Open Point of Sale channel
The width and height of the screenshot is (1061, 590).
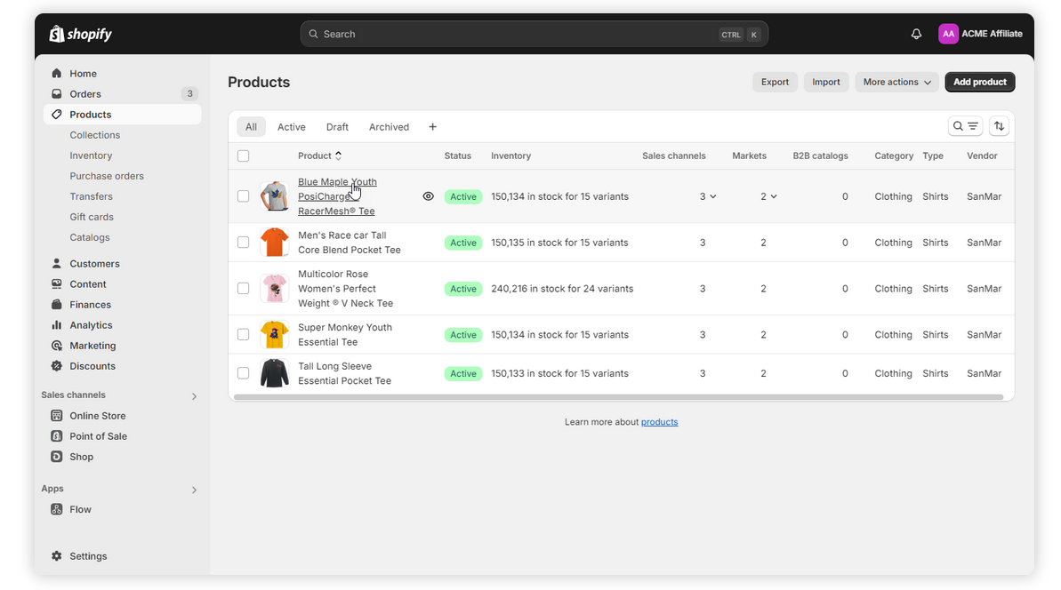tap(98, 436)
